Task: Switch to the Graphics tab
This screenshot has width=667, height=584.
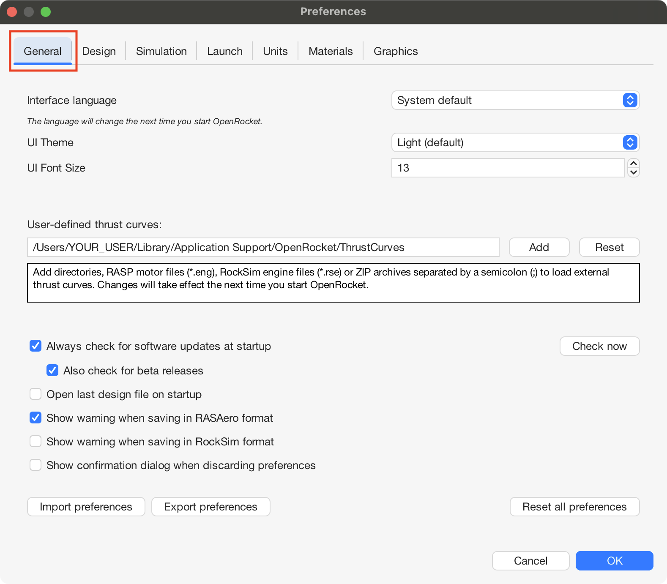Action: 396,51
